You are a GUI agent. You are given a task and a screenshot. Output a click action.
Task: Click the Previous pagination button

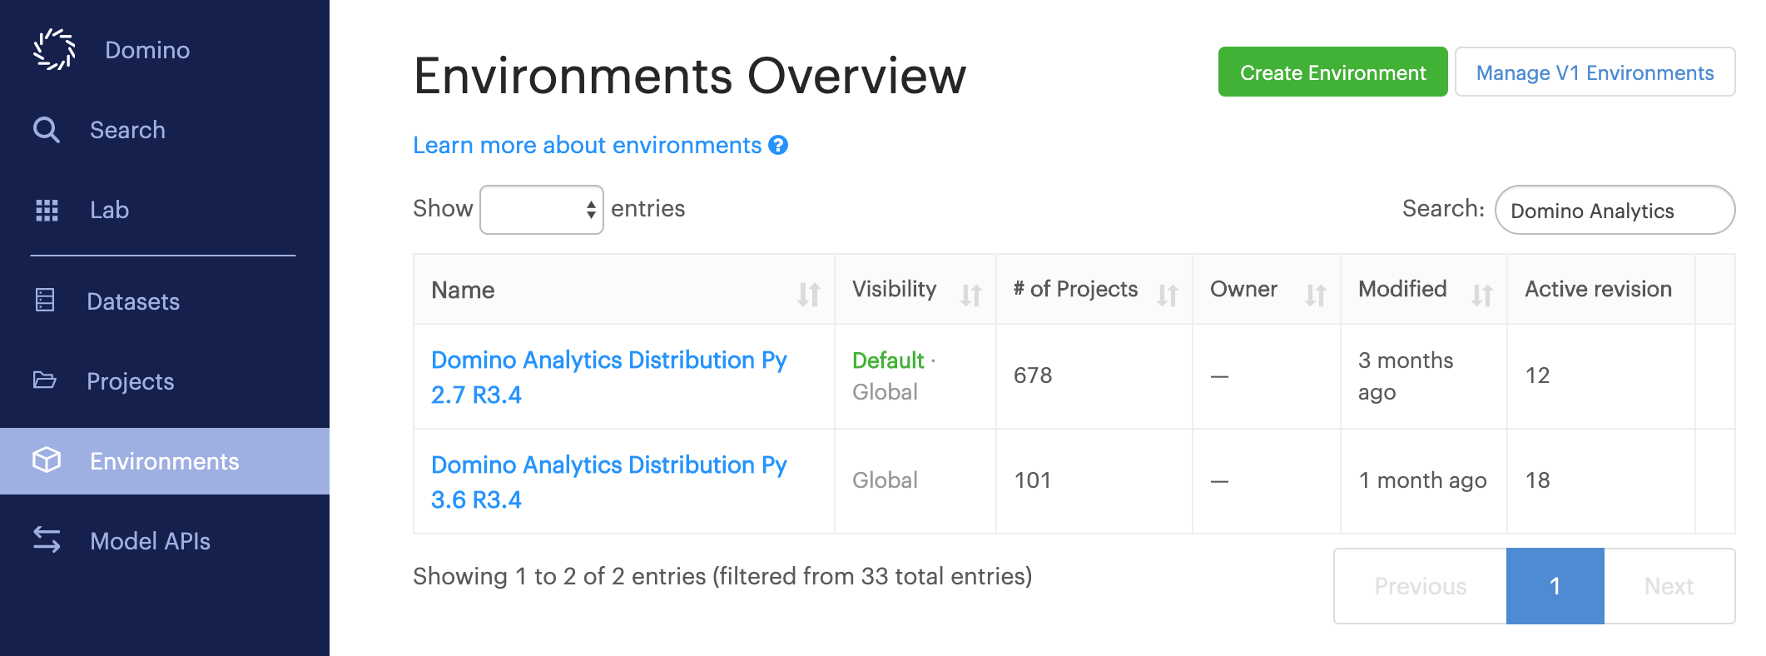(x=1420, y=586)
